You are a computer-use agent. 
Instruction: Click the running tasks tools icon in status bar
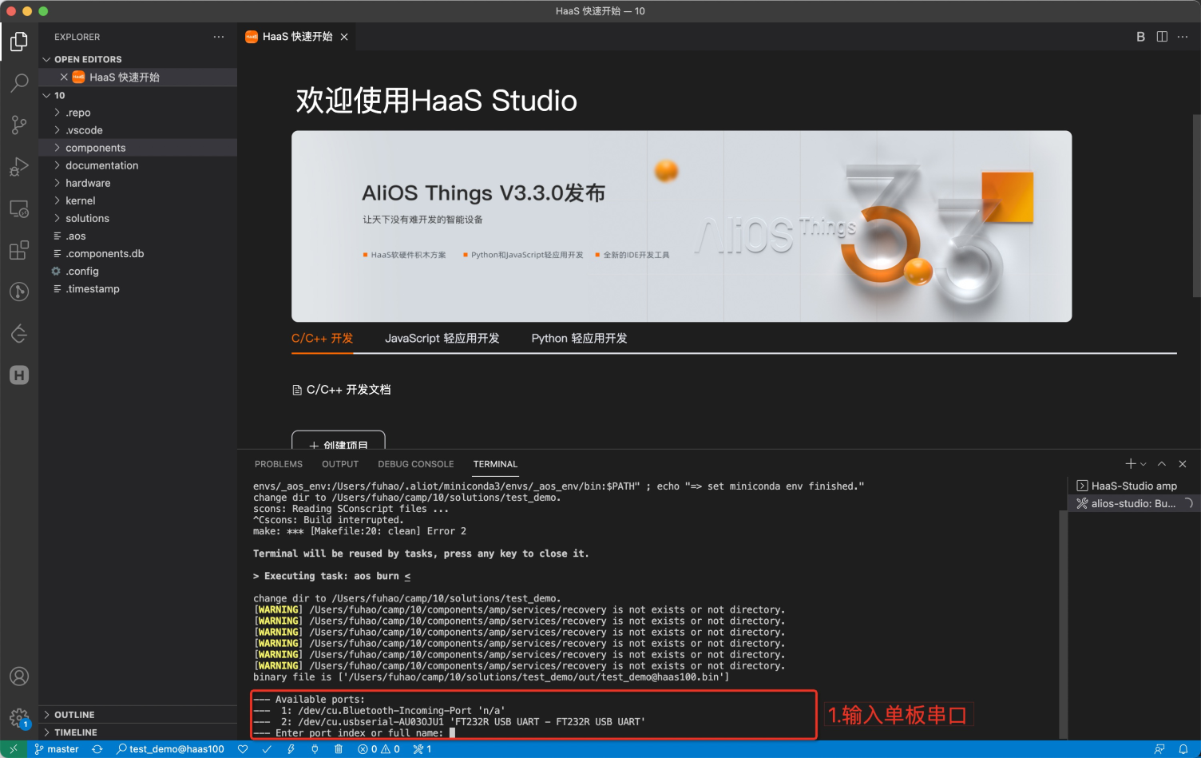(x=422, y=749)
